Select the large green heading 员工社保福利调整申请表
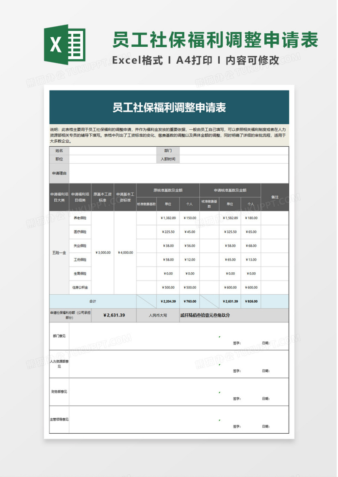The image size is (338, 477). [x=215, y=40]
